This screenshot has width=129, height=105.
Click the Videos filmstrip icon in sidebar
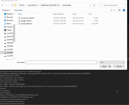[5, 30]
